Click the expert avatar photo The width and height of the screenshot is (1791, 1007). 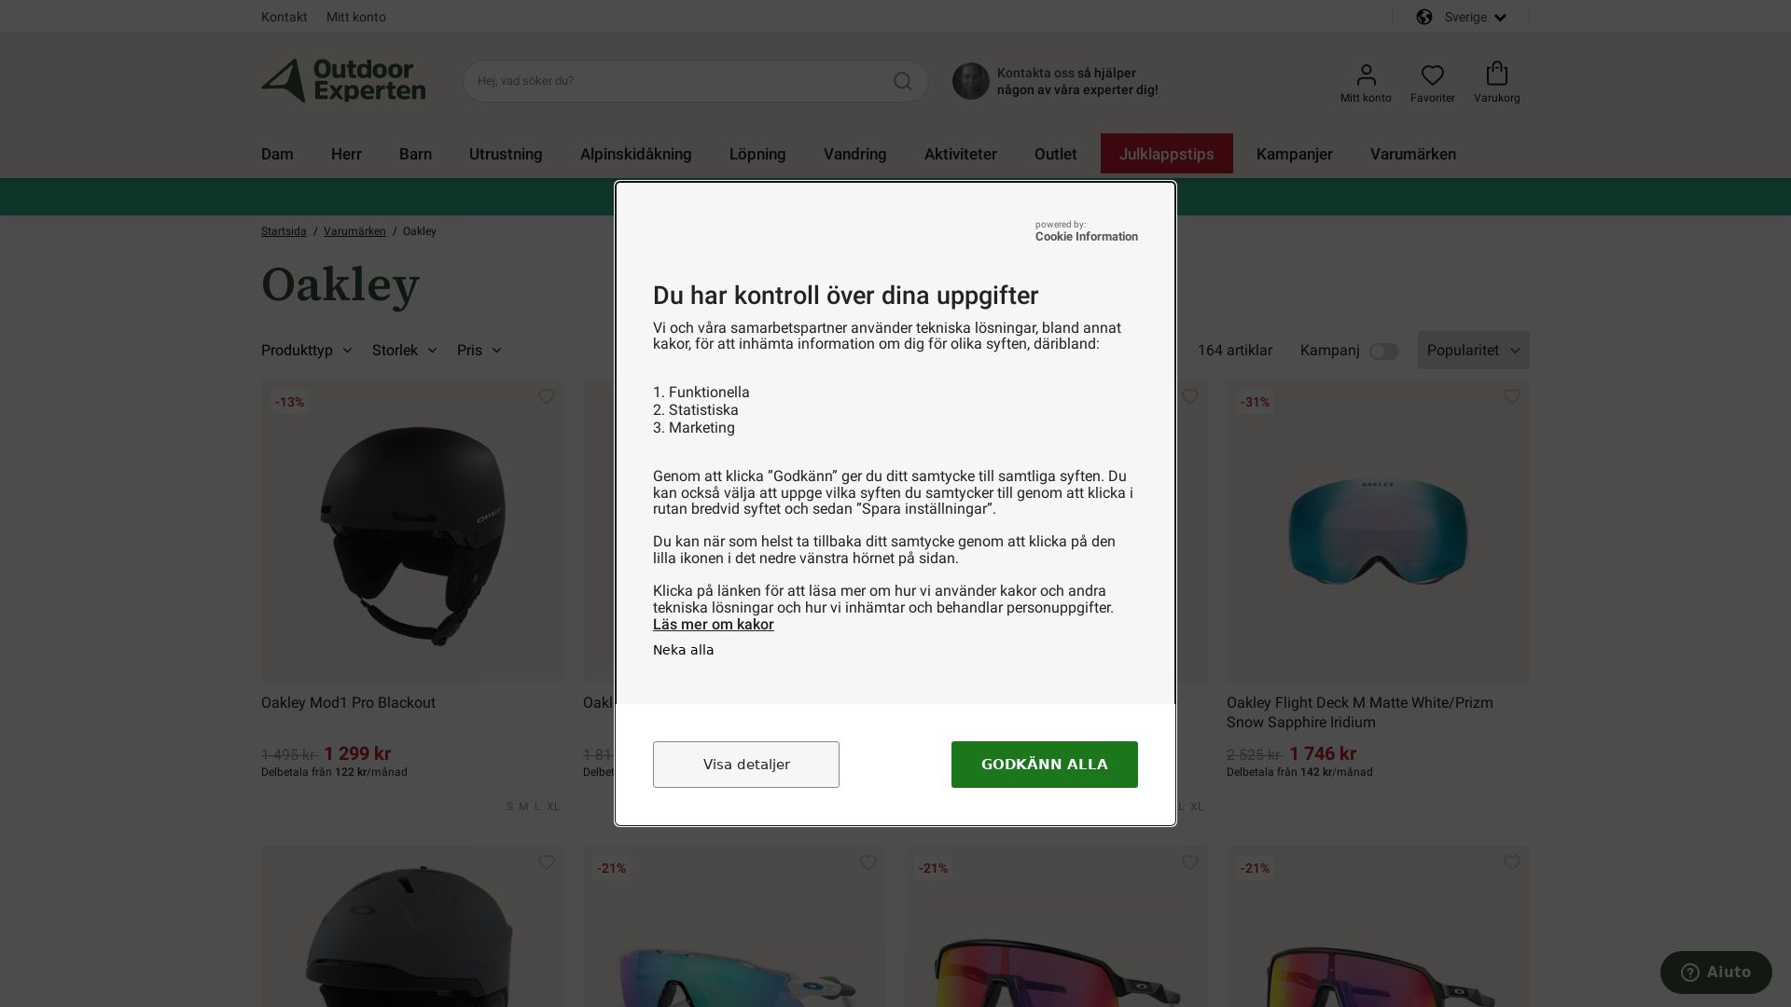coord(970,81)
